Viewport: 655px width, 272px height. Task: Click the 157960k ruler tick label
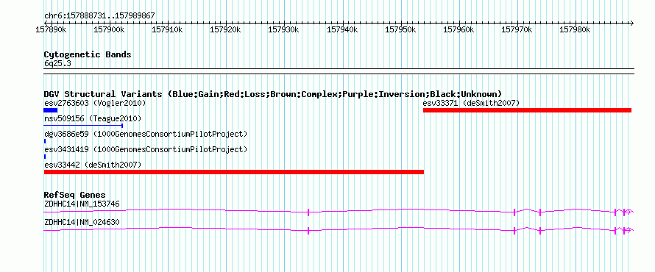click(x=458, y=29)
